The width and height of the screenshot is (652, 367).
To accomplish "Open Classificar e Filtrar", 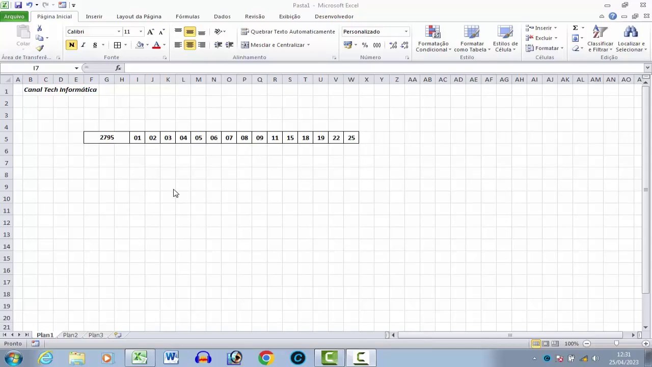I will coord(600,39).
